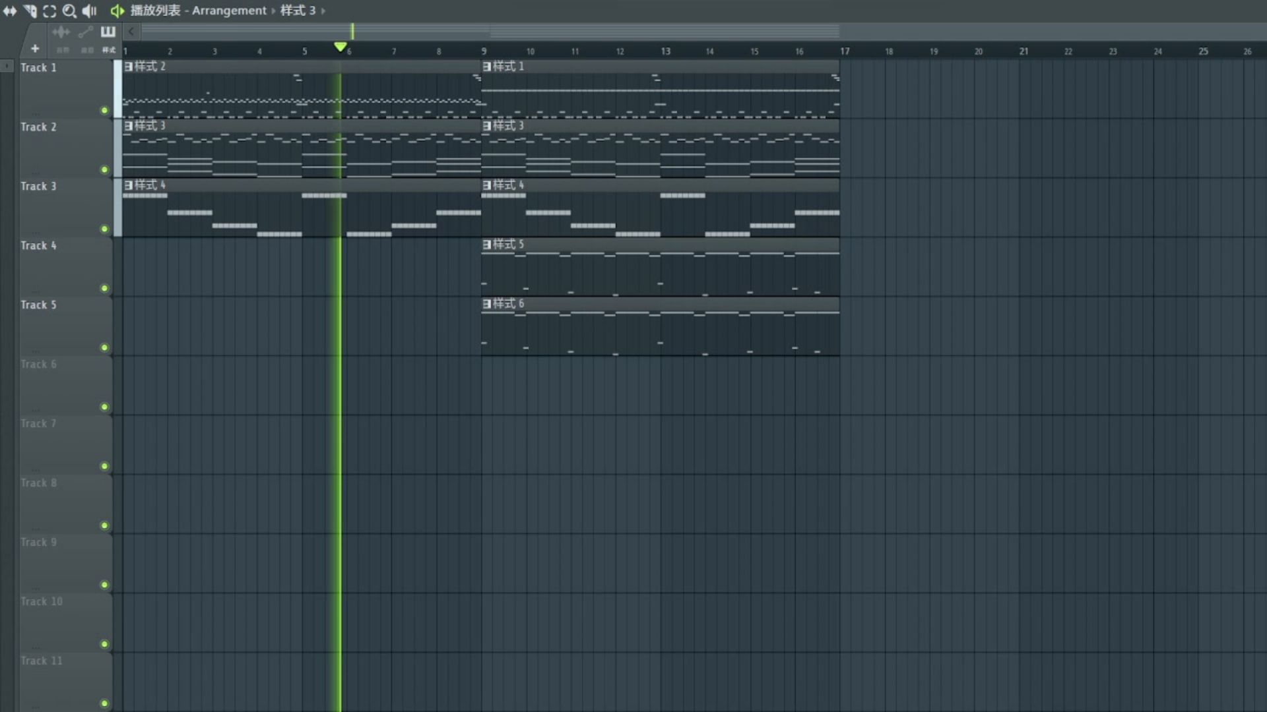This screenshot has width=1267, height=712.
Task: Mute Track 2 with its green switch
Action: [x=104, y=169]
